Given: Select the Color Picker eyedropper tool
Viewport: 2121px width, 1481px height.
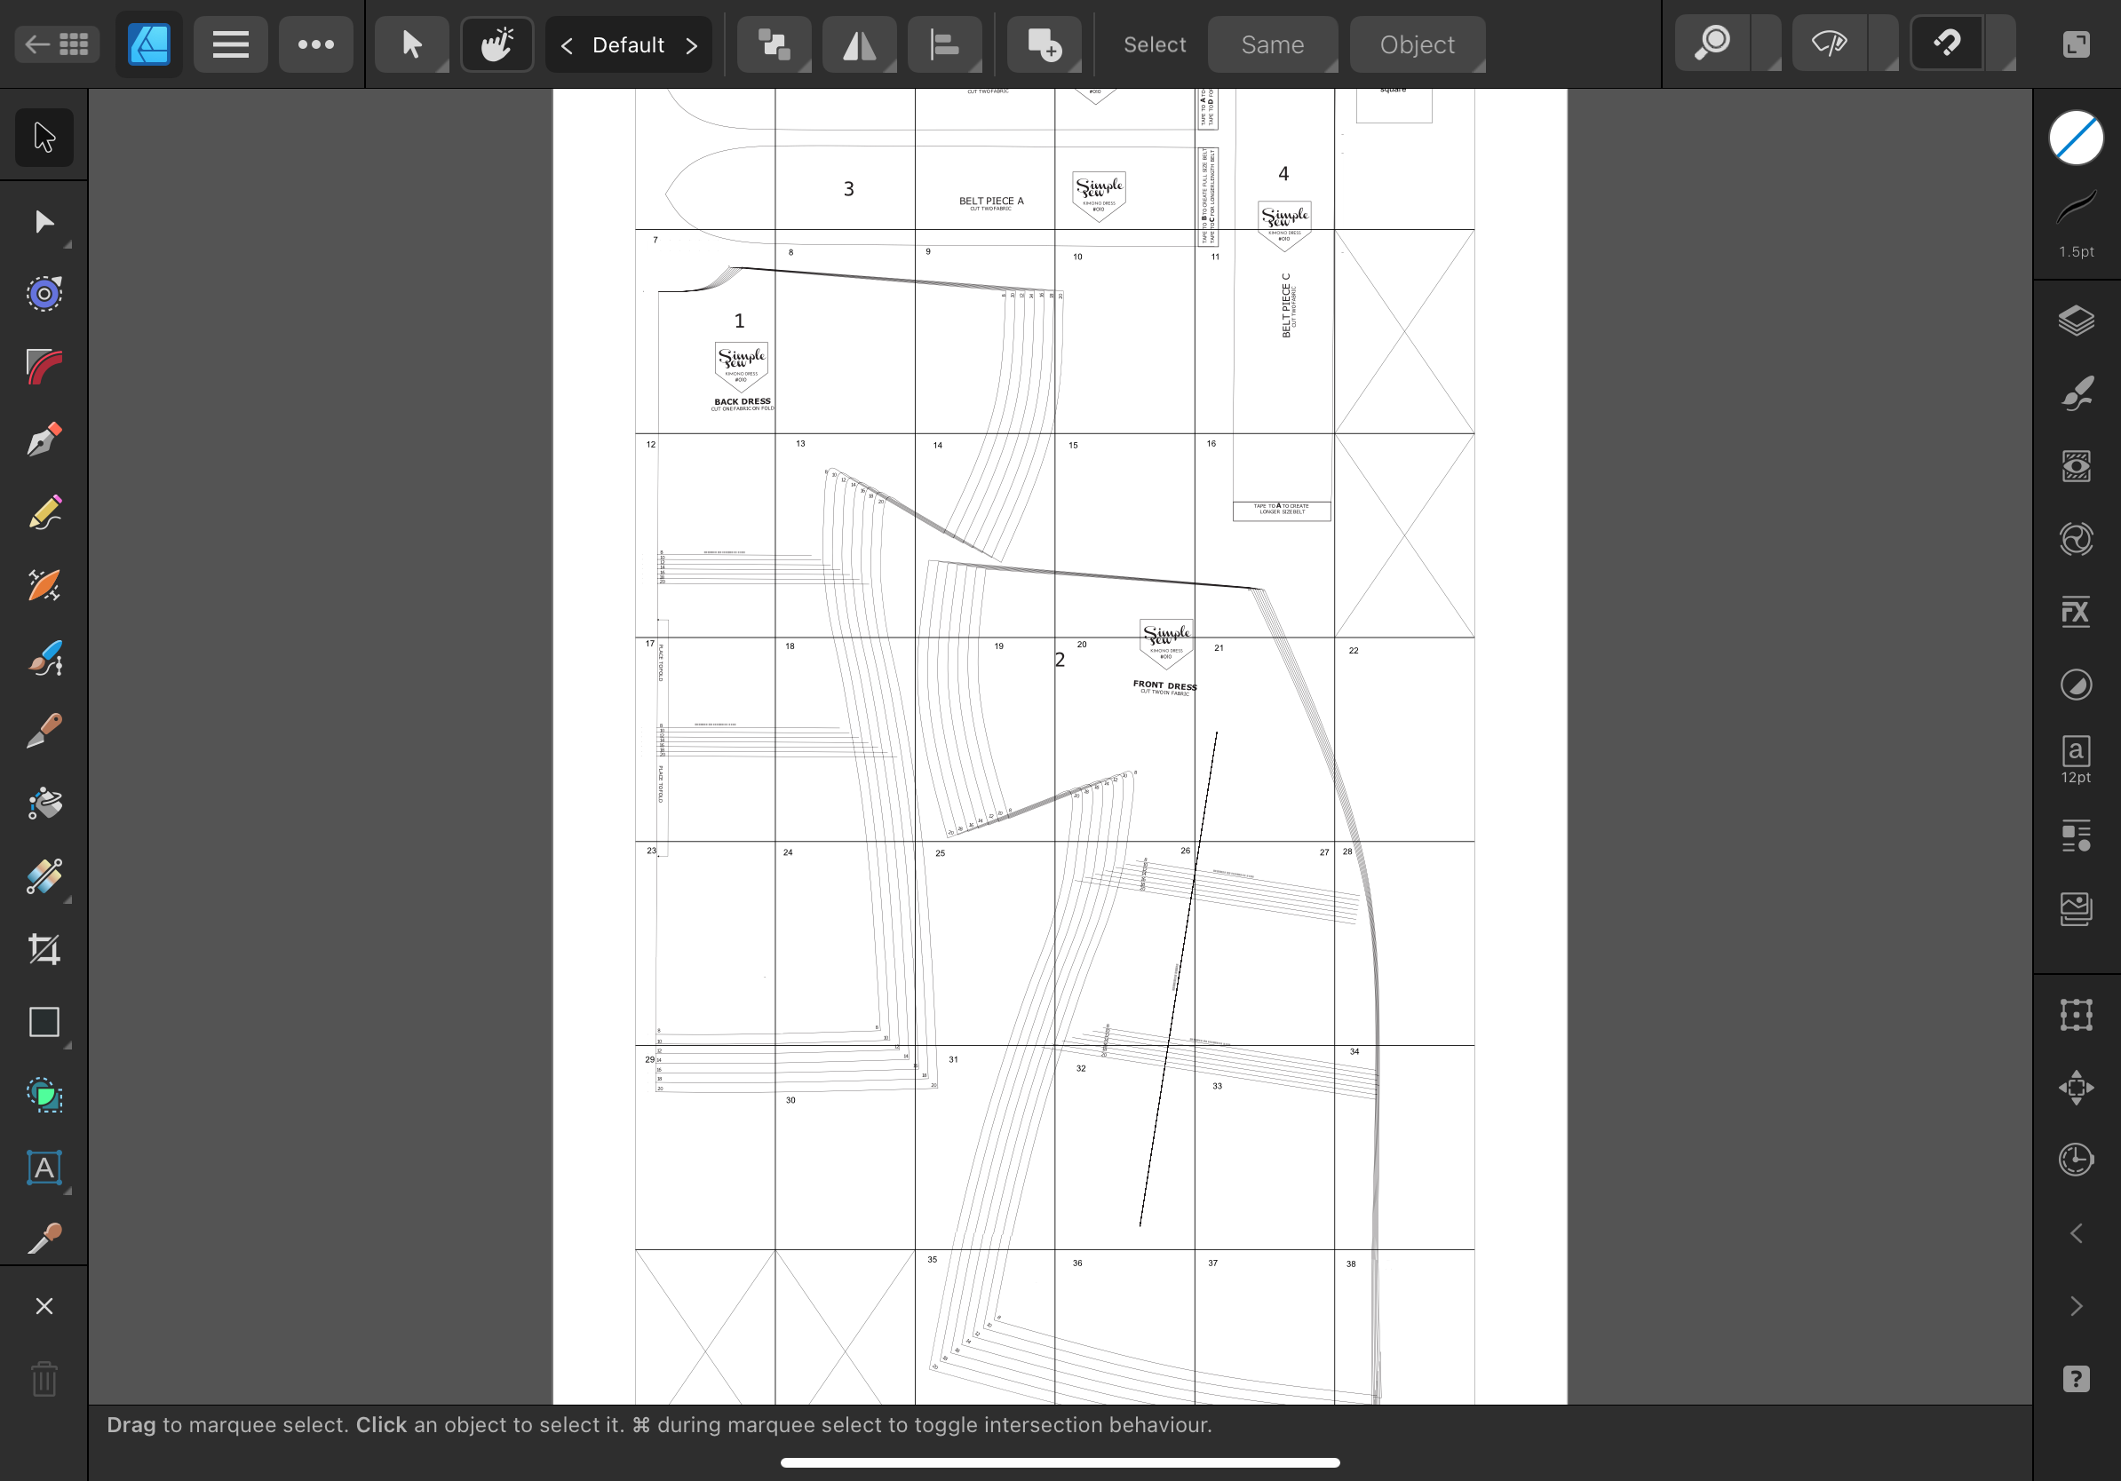Looking at the screenshot, I should (44, 1239).
